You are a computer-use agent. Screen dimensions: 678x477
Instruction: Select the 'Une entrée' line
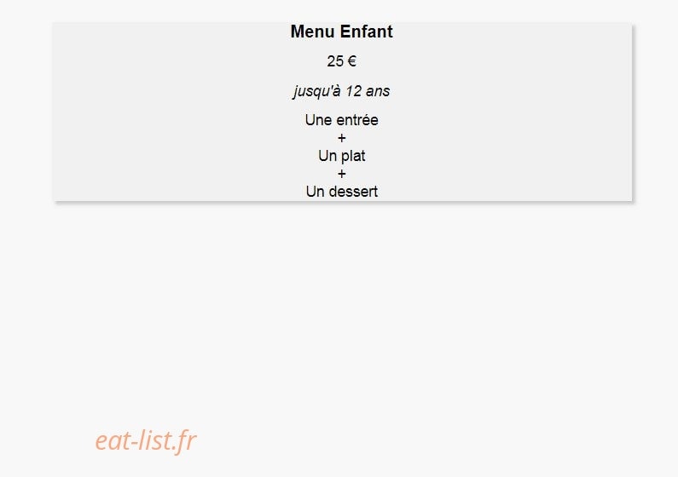[x=342, y=120]
